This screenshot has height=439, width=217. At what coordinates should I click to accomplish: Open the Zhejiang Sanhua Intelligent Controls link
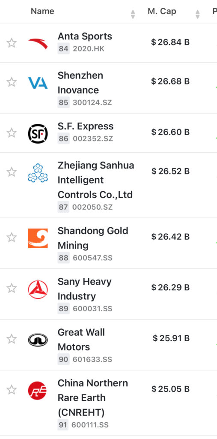click(96, 180)
